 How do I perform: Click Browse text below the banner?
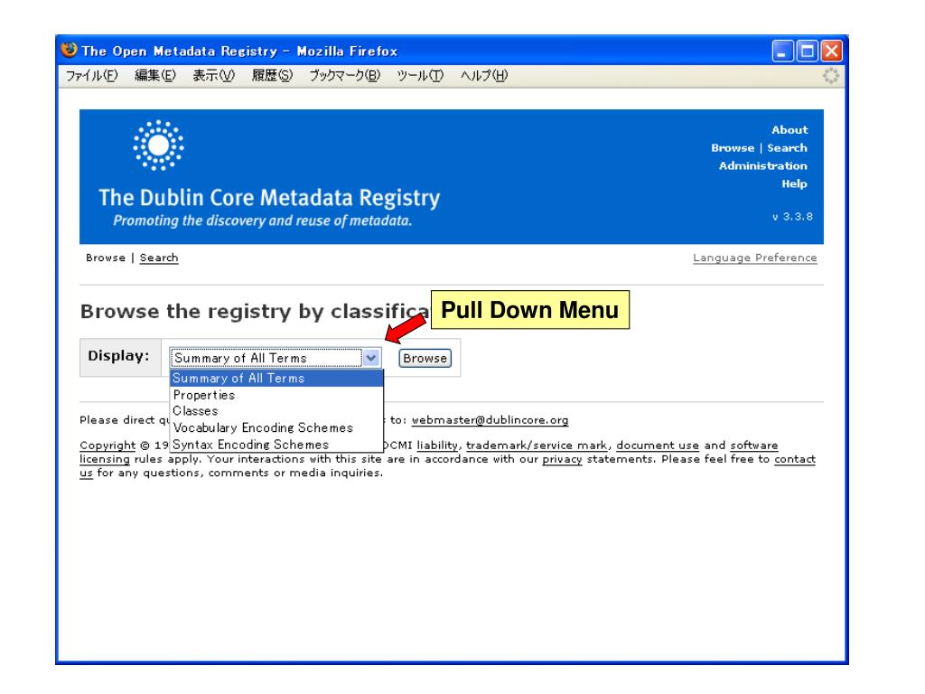click(106, 258)
